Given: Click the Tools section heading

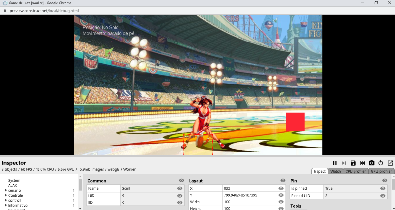Looking at the screenshot, I should click(x=296, y=206).
